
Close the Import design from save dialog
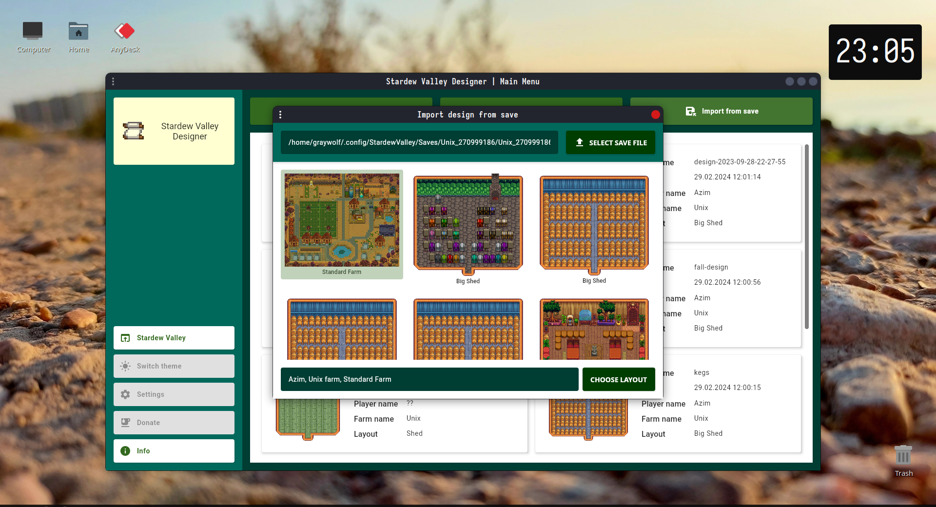pyautogui.click(x=655, y=115)
